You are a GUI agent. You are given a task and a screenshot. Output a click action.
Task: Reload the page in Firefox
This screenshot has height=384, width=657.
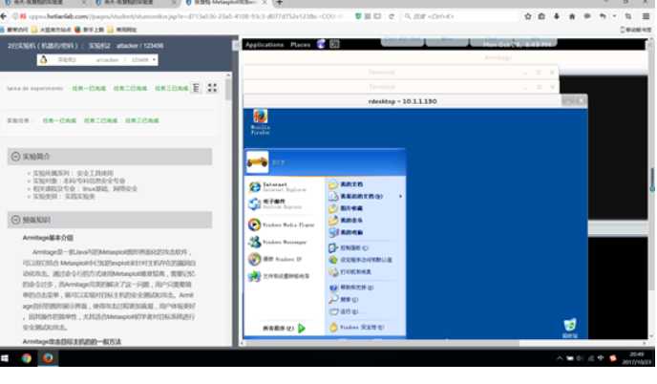(x=392, y=16)
